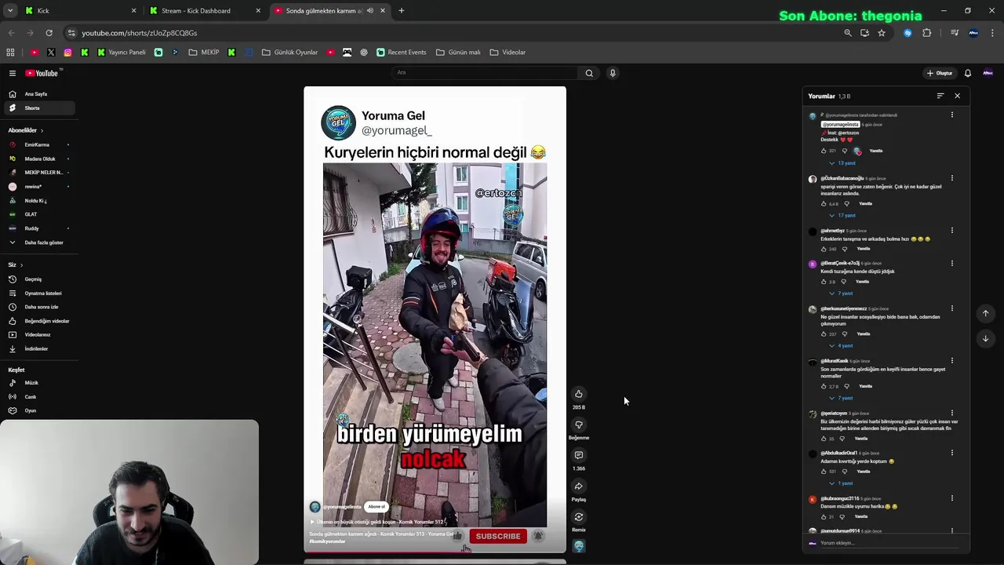
Task: Expand 1 yanıt under @AbdulkadirOral1 comment
Action: tap(840, 483)
